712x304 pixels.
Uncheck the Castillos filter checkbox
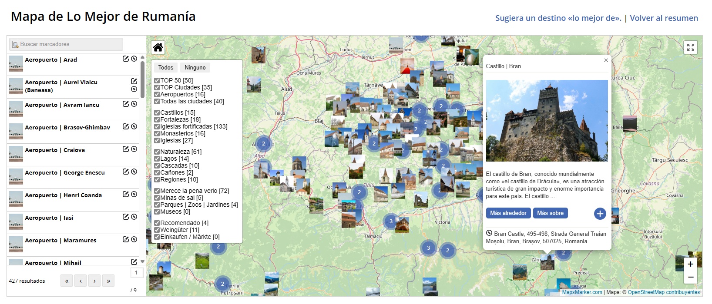pos(157,112)
